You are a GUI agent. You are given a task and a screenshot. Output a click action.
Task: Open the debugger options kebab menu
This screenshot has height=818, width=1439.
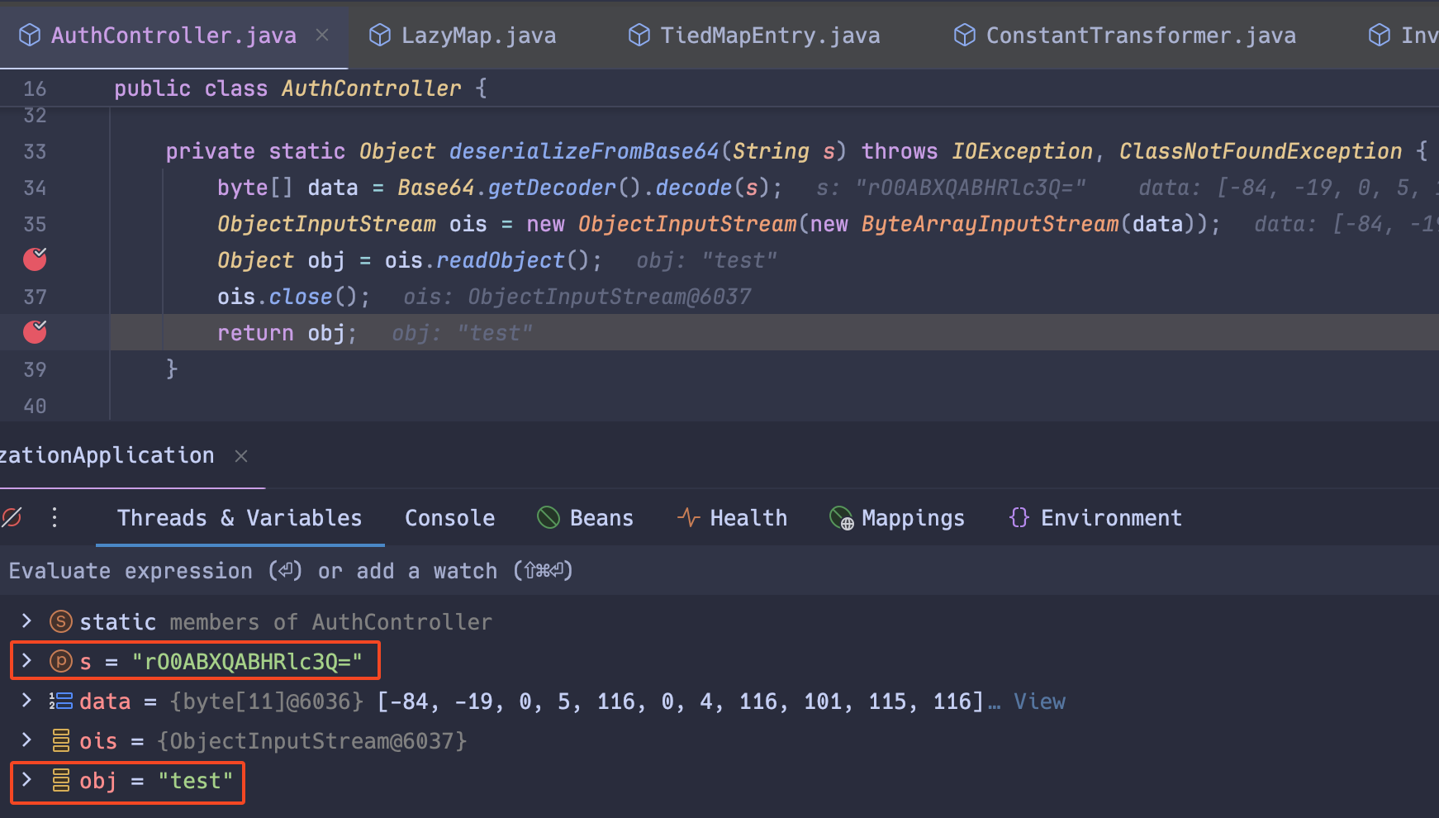coord(55,517)
